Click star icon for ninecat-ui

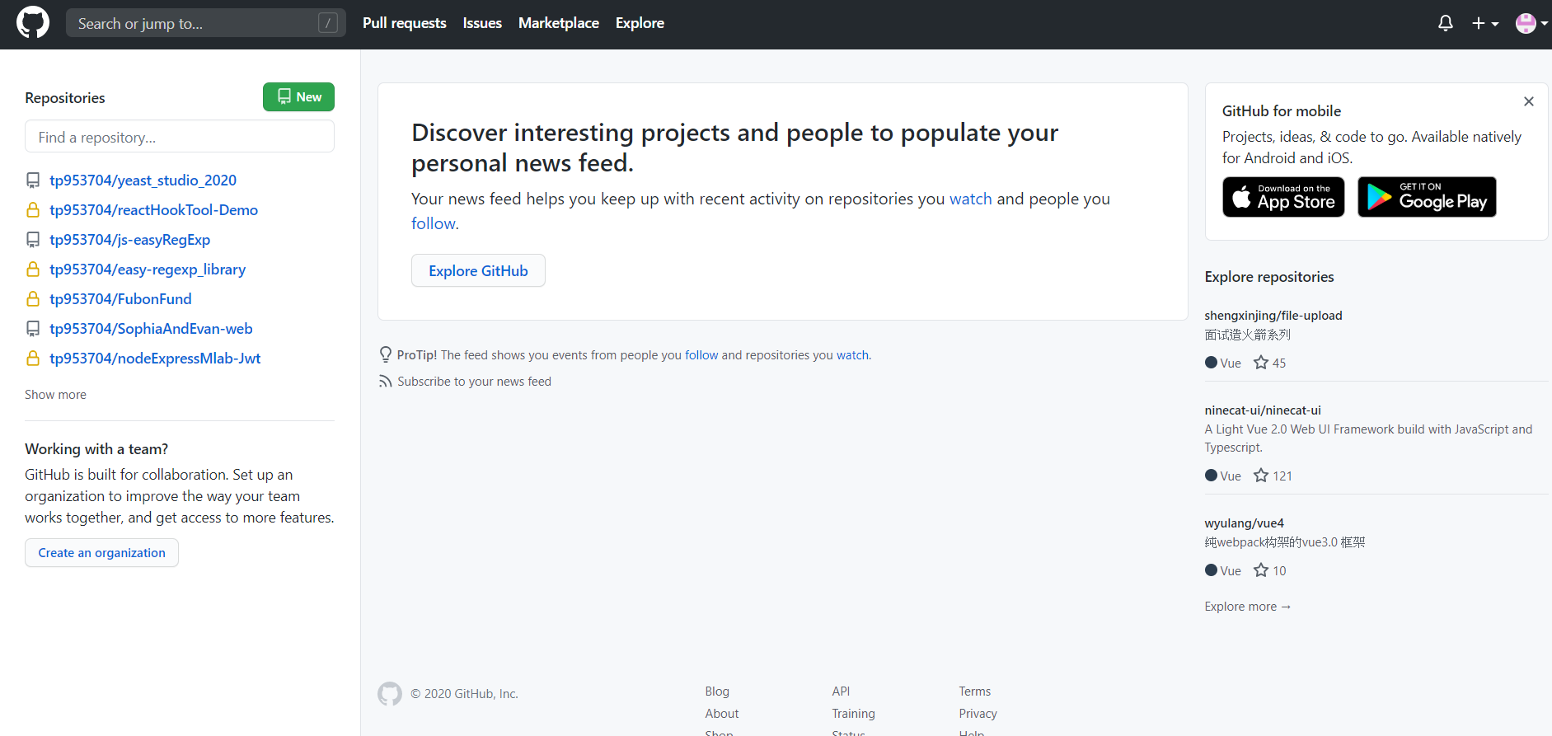1261,475
